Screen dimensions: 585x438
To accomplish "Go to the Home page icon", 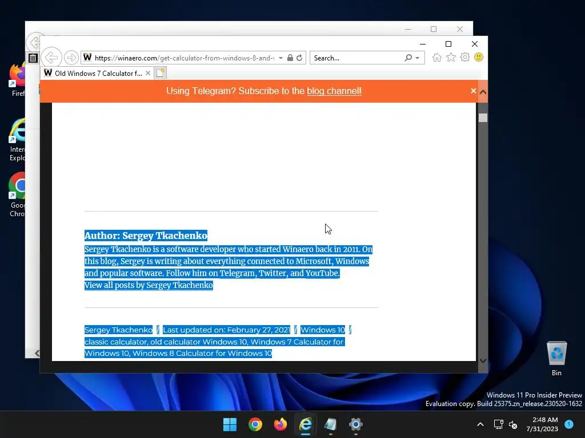I will pyautogui.click(x=437, y=58).
